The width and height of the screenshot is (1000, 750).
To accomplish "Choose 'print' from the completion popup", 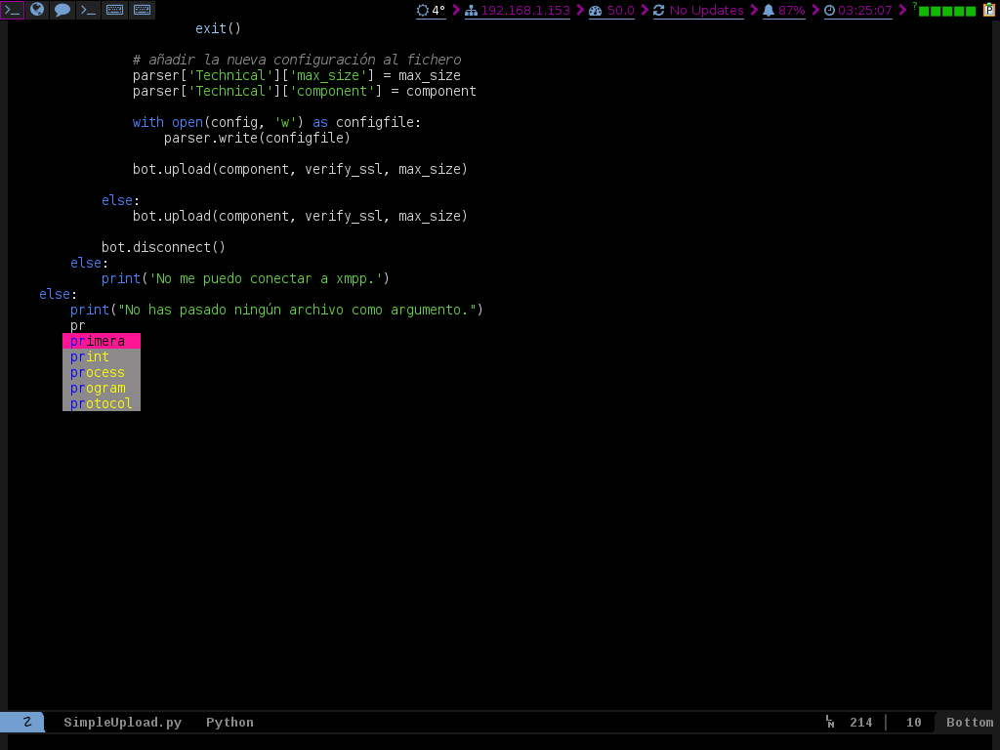I will pyautogui.click(x=102, y=356).
